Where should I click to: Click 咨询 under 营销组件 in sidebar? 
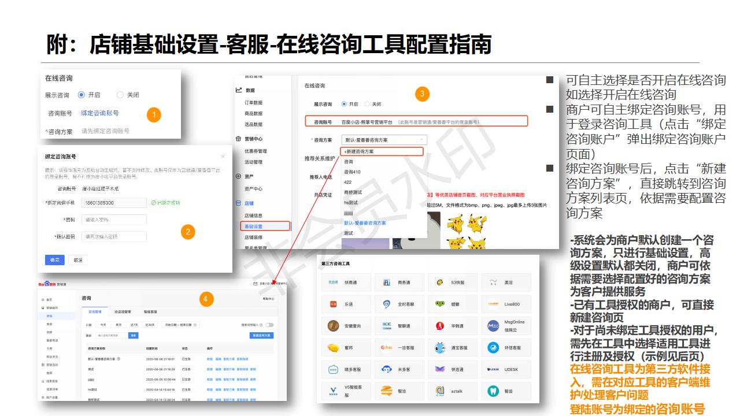[x=50, y=316]
